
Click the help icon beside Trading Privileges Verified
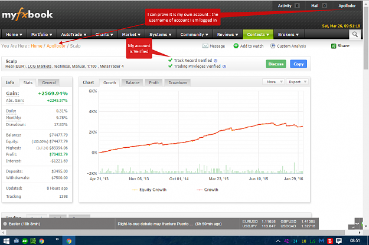click(224, 67)
